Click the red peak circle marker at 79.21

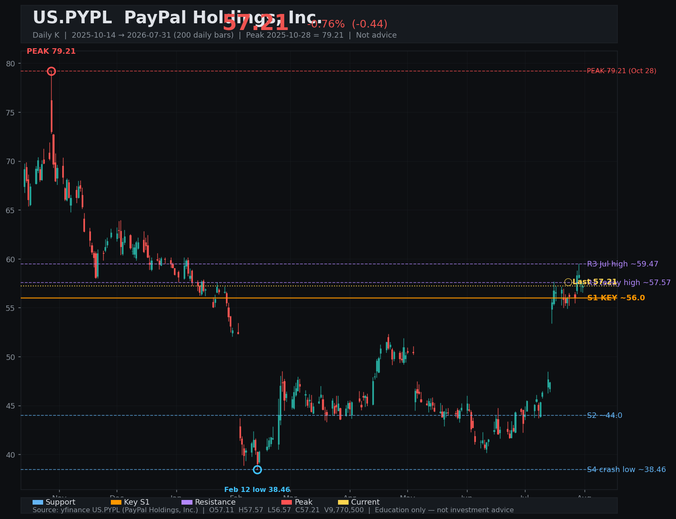pos(51,71)
